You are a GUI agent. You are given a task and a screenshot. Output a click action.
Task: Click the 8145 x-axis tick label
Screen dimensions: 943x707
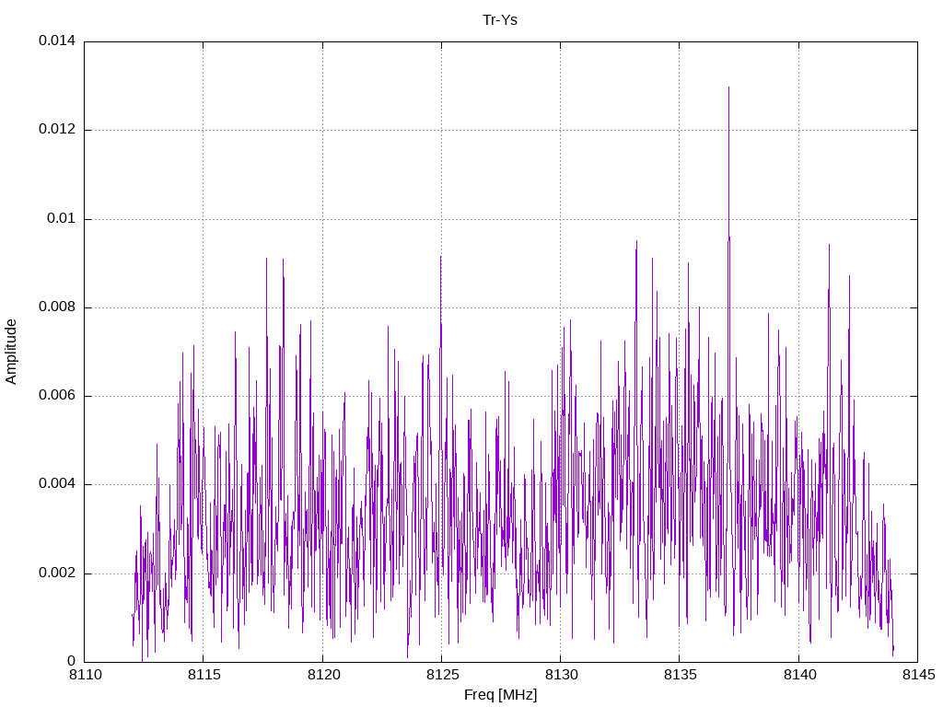(x=918, y=675)
